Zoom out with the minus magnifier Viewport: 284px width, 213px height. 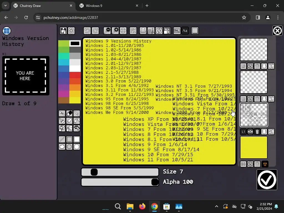107,31
